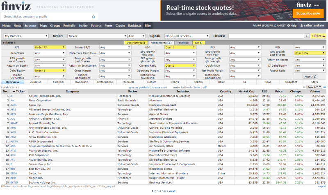Click the next page link

click(172, 191)
